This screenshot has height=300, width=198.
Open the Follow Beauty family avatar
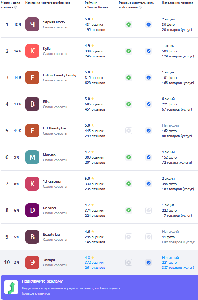coord(32,77)
